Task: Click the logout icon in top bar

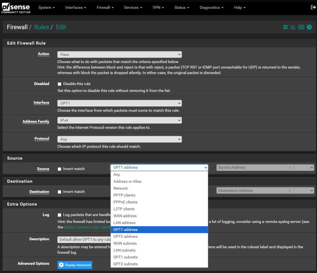Action: [313, 7]
